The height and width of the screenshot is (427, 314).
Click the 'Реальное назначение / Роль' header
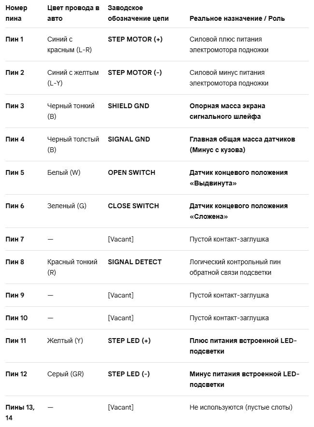[x=237, y=18]
